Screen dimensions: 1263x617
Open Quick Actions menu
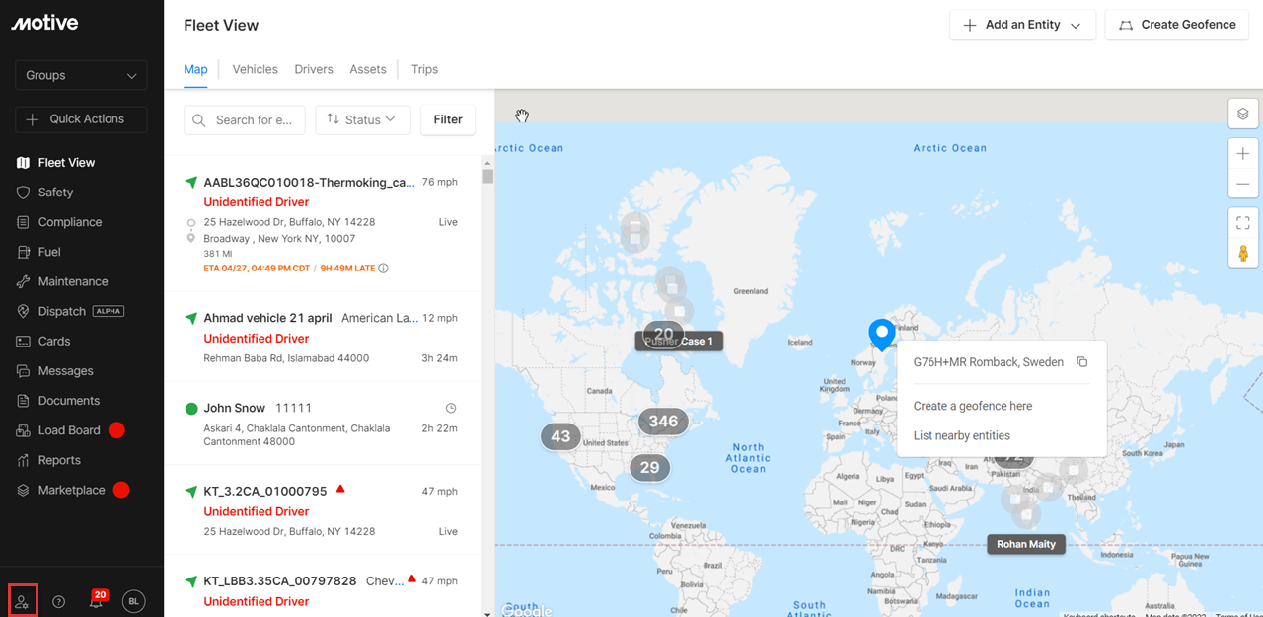pos(81,118)
